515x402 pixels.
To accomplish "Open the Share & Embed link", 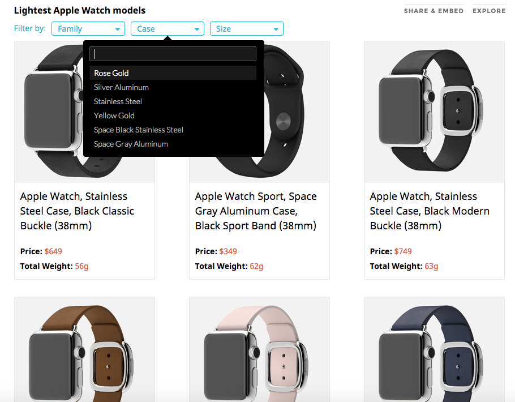I will (434, 11).
